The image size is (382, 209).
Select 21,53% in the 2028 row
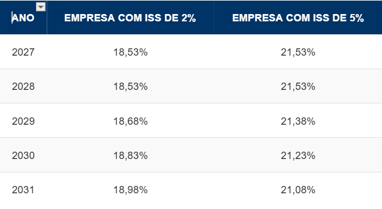click(x=298, y=87)
